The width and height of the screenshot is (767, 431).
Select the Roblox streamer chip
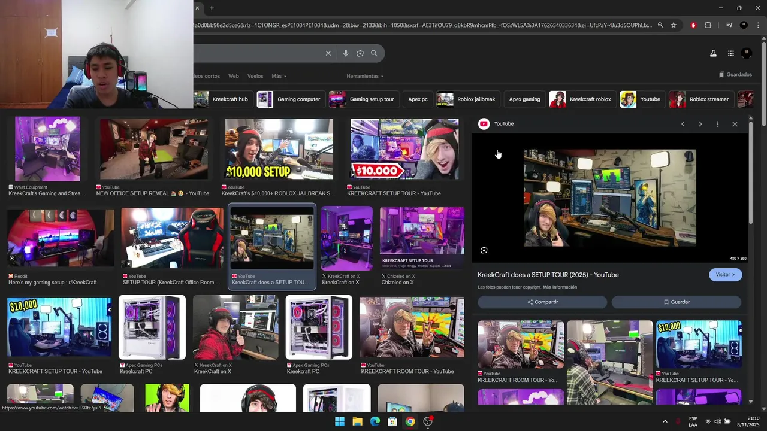(700, 99)
